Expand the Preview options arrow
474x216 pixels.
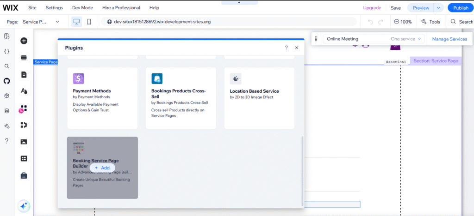point(439,8)
